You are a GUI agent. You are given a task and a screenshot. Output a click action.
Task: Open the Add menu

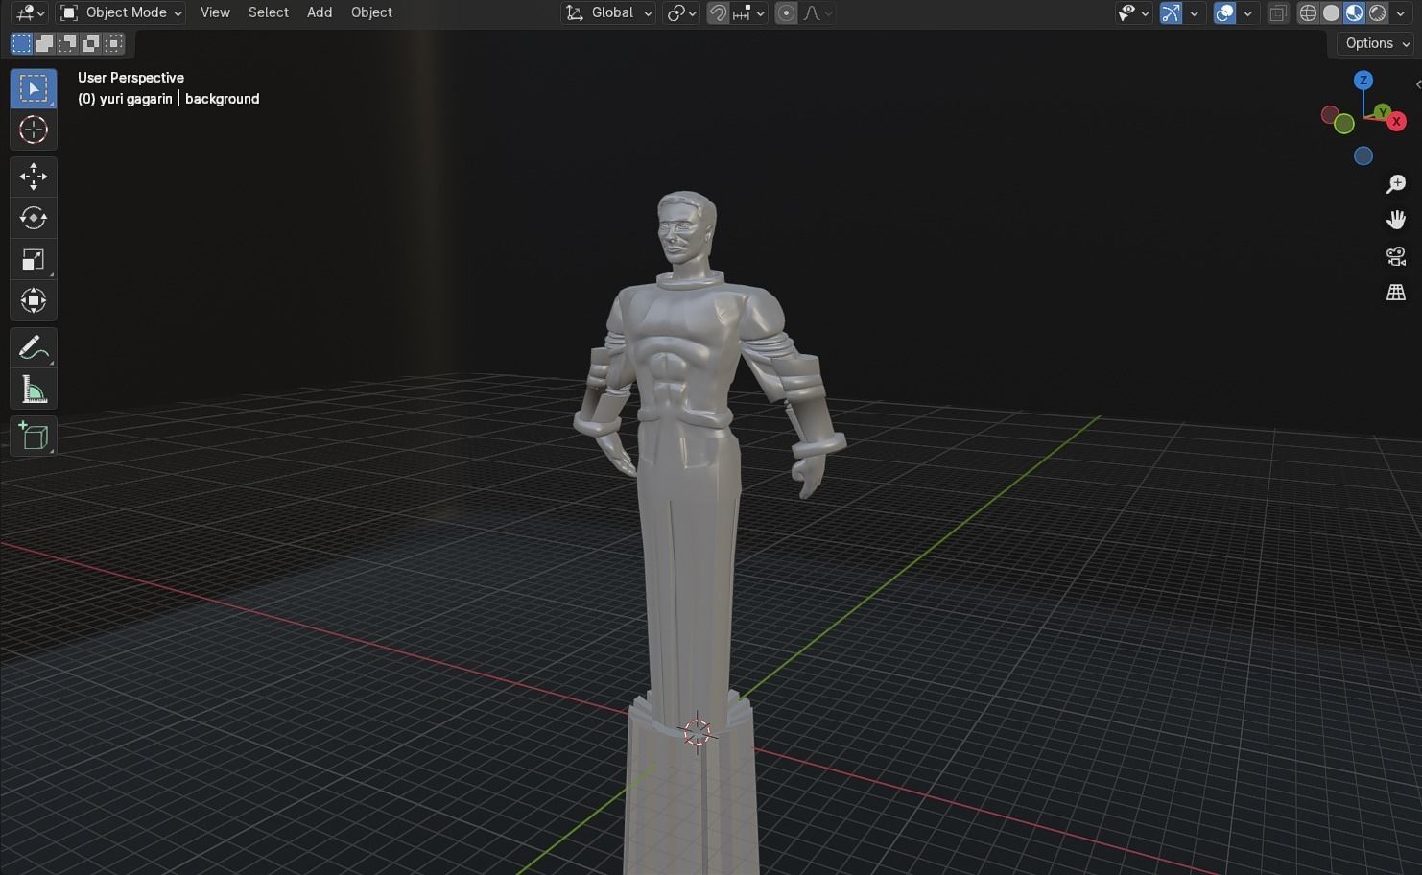[320, 12]
